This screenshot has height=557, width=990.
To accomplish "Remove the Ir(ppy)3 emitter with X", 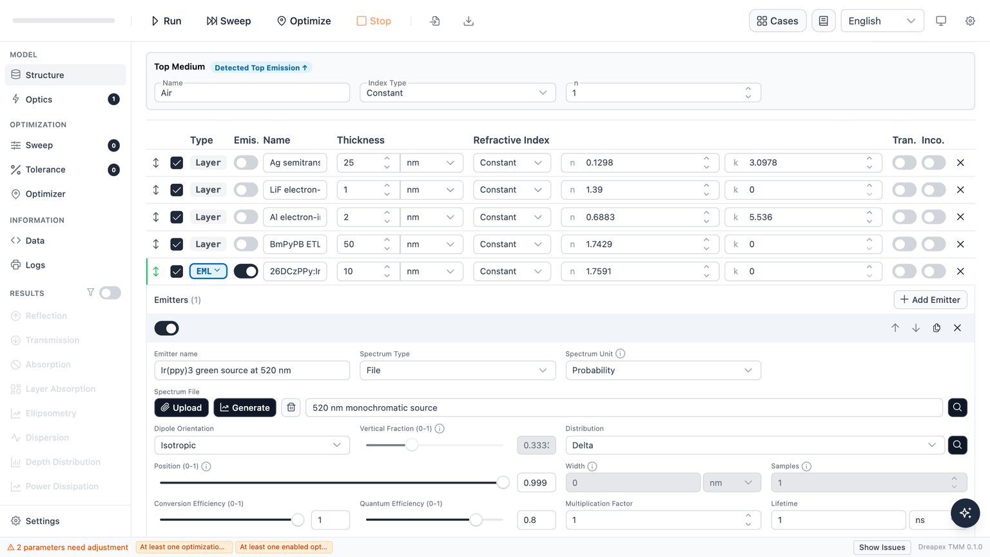I will pos(957,328).
